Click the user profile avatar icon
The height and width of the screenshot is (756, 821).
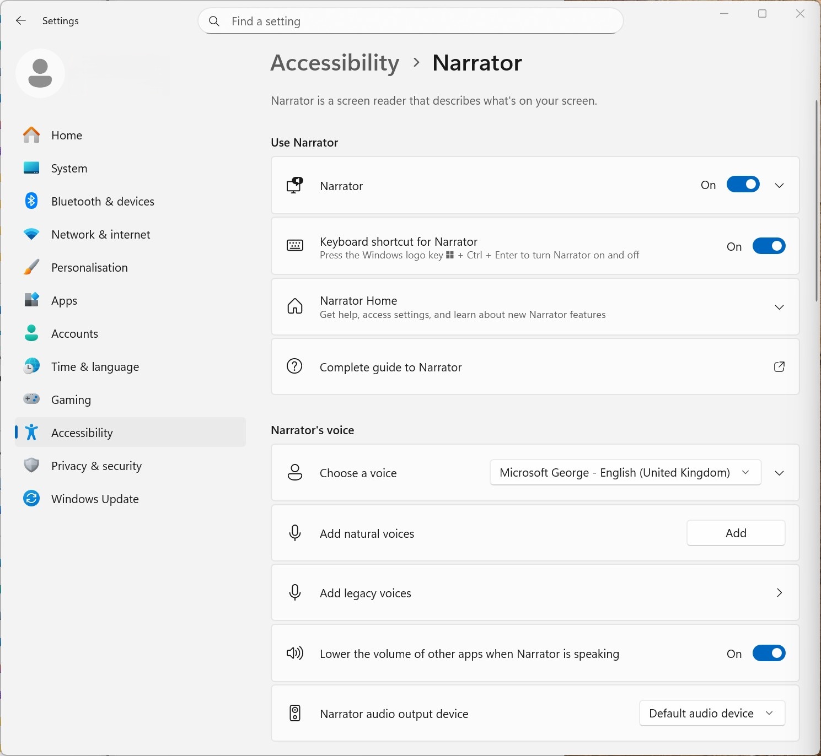(40, 73)
